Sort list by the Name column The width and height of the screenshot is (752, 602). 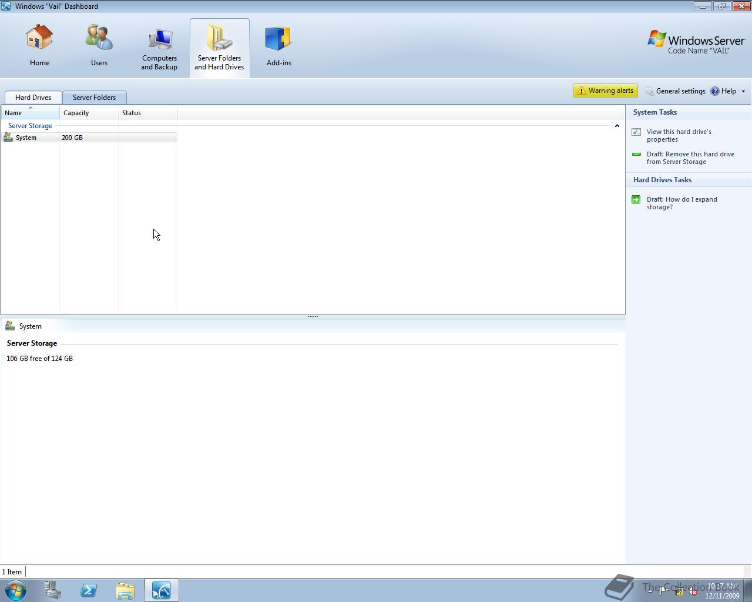tap(30, 113)
